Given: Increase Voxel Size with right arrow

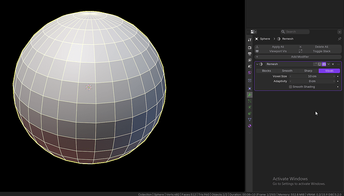Looking at the screenshot, I should [334, 76].
